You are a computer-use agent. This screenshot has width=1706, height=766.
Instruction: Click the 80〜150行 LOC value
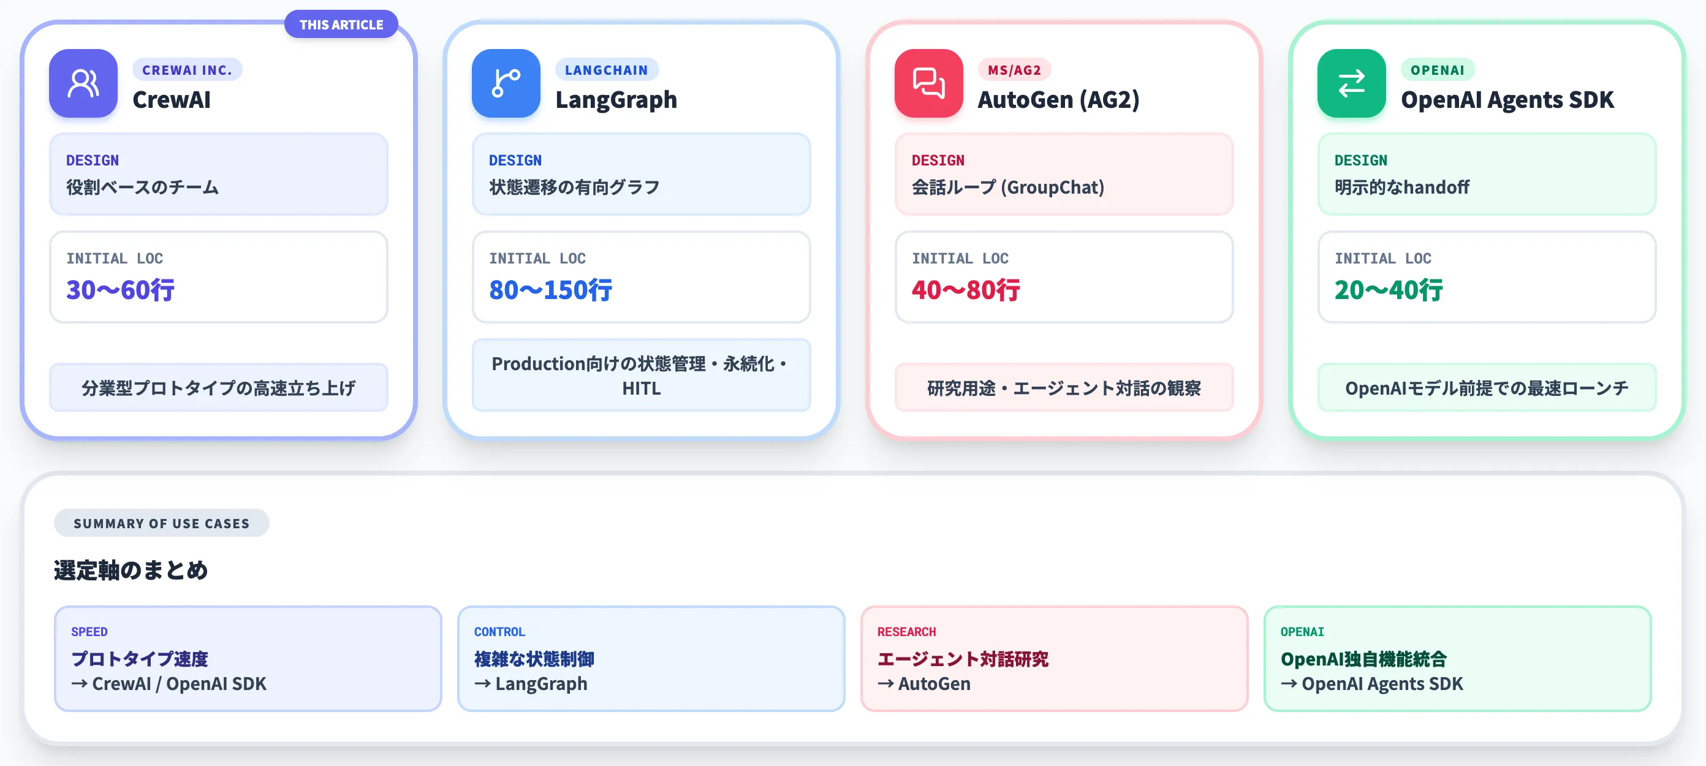pos(550,290)
